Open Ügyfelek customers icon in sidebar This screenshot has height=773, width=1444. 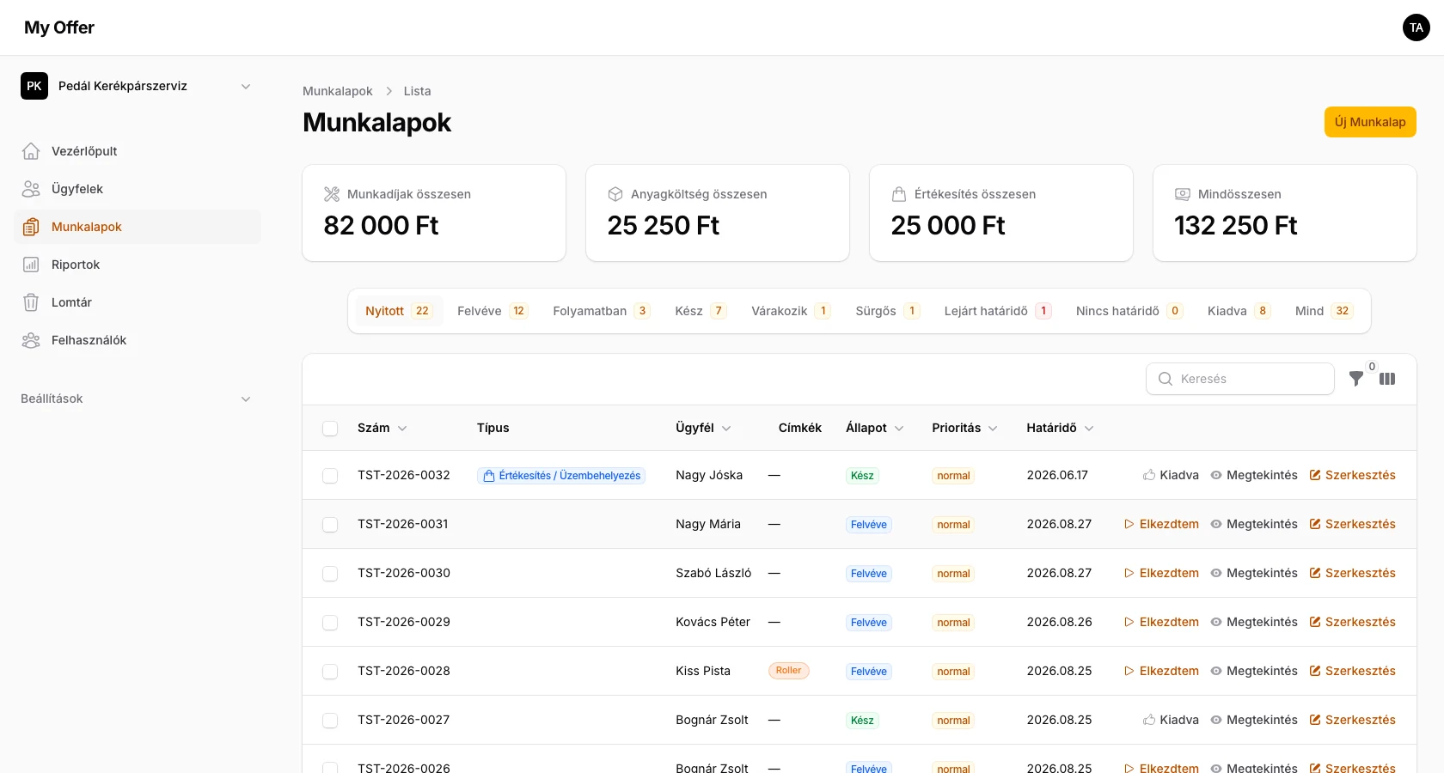point(31,189)
